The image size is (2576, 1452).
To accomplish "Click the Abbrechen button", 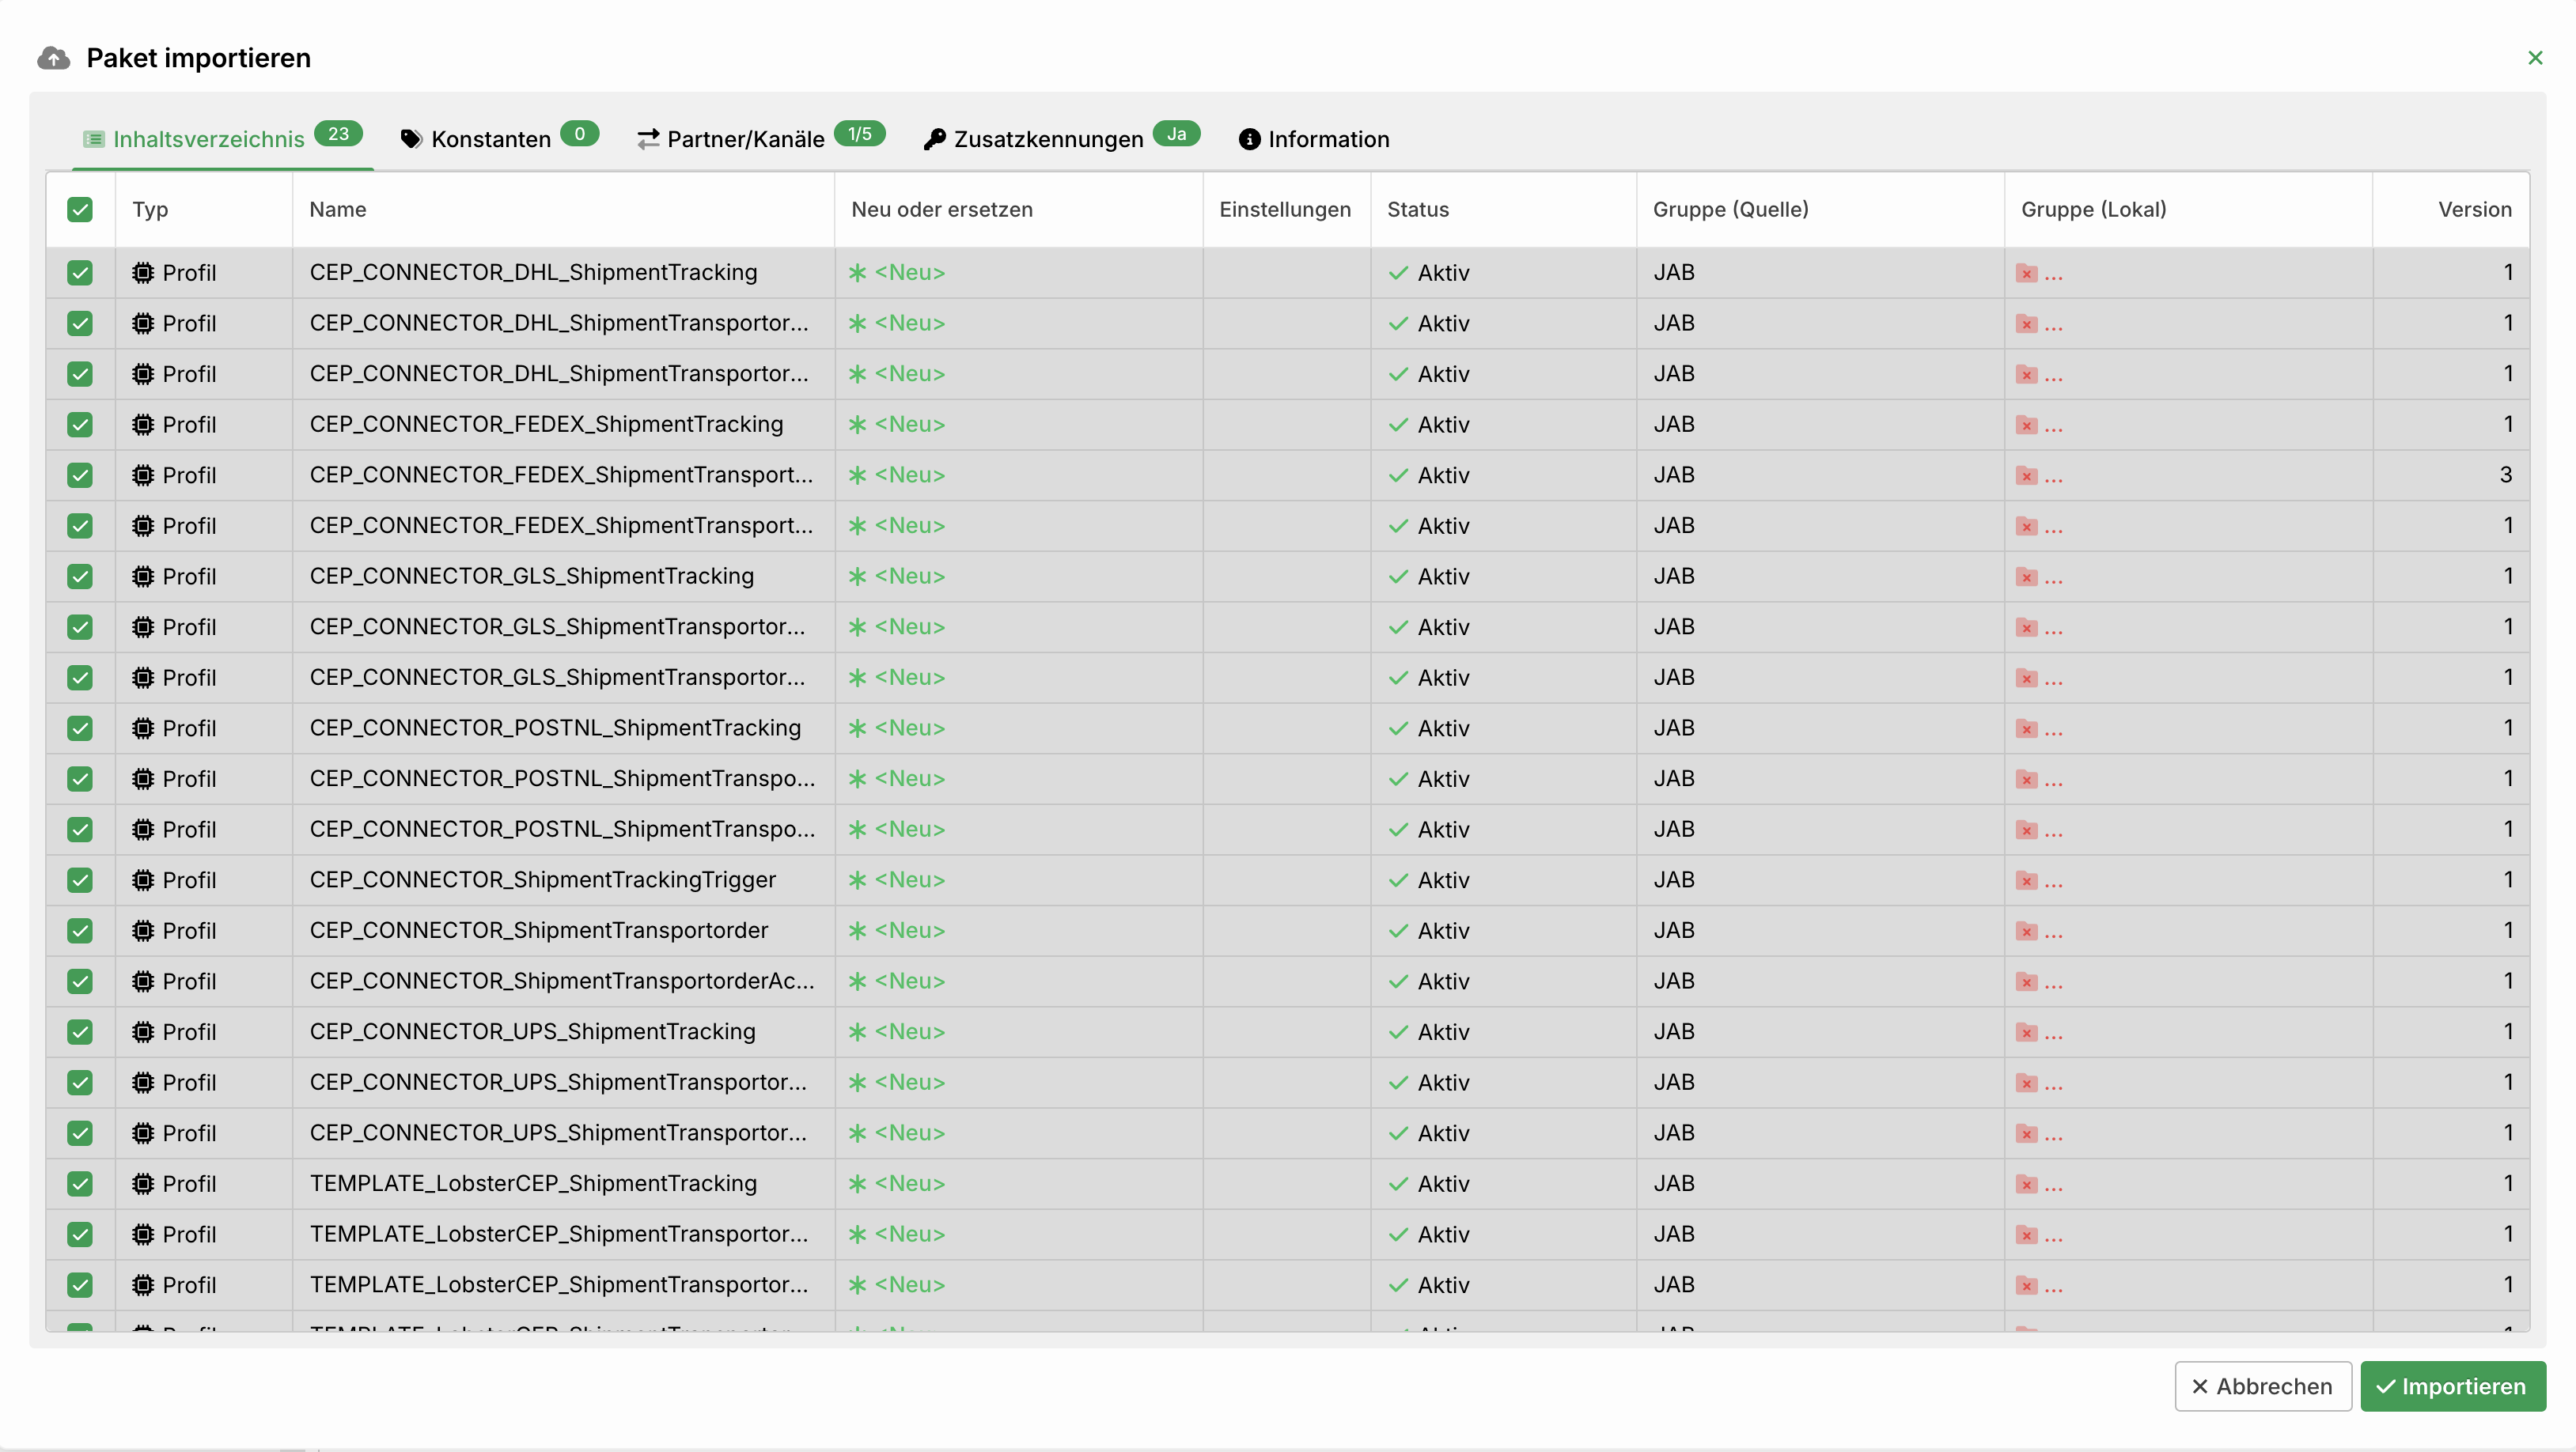I will point(2262,1386).
